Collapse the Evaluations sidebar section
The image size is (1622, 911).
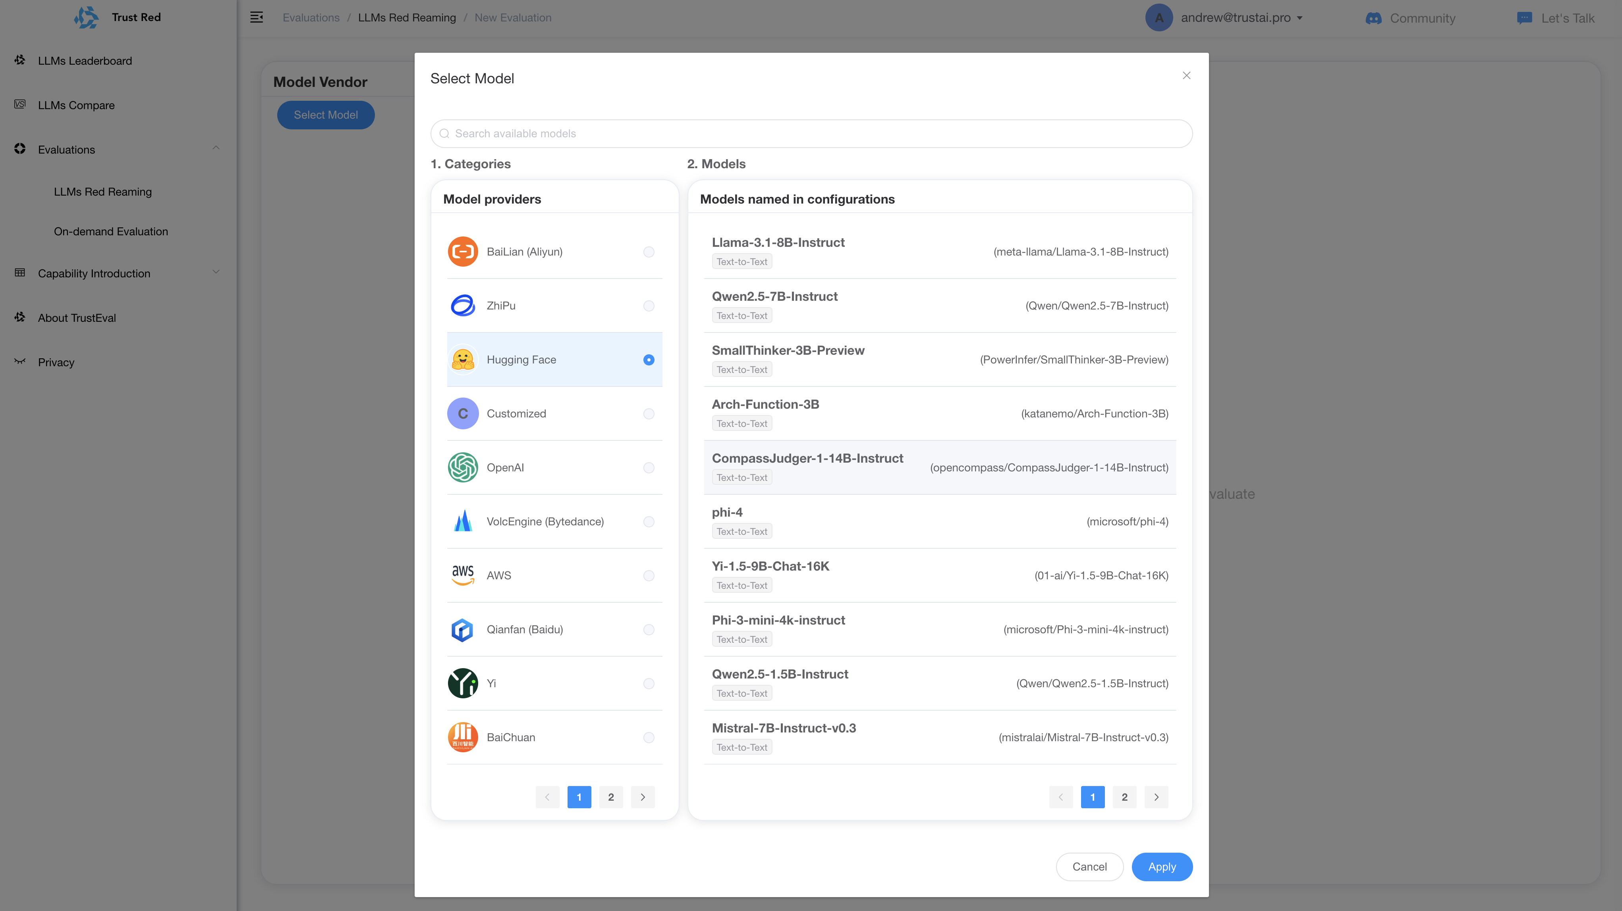click(x=216, y=148)
